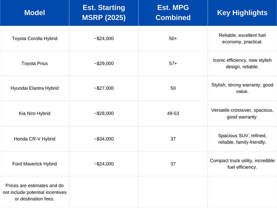
Task: Select the Ford Maverick Hybrid cell
Action: point(35,164)
